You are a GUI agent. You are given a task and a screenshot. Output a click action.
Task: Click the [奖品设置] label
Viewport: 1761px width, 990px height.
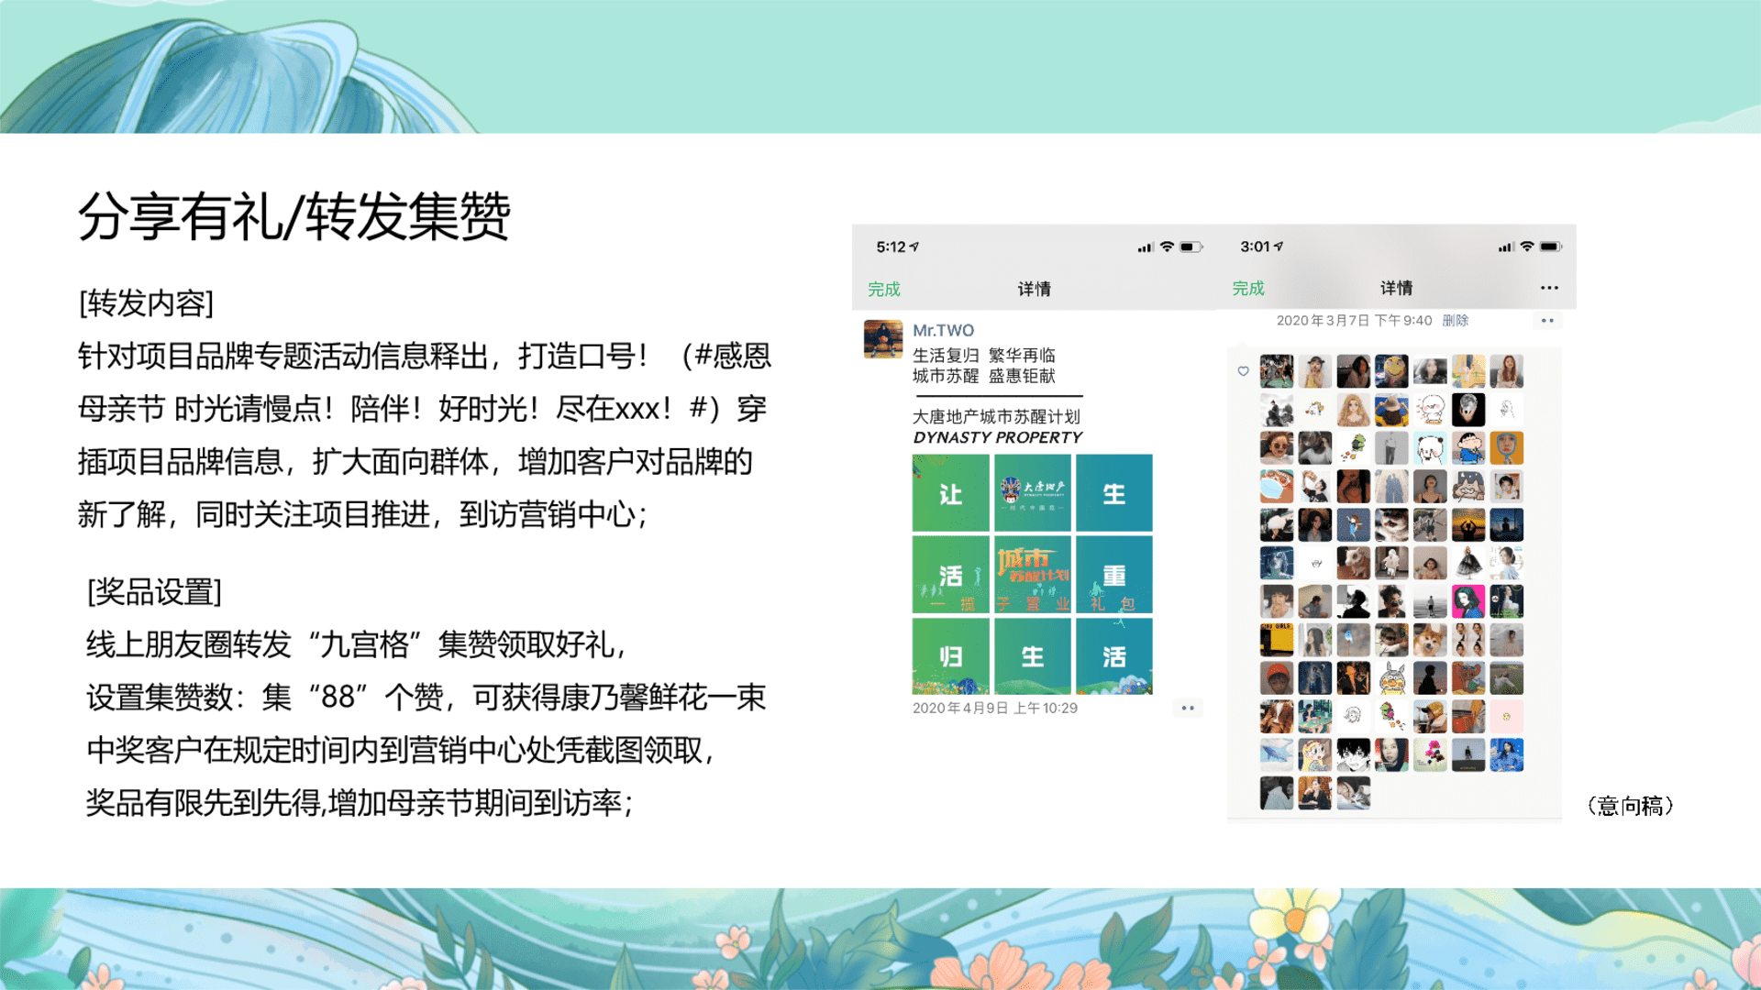coord(154,591)
